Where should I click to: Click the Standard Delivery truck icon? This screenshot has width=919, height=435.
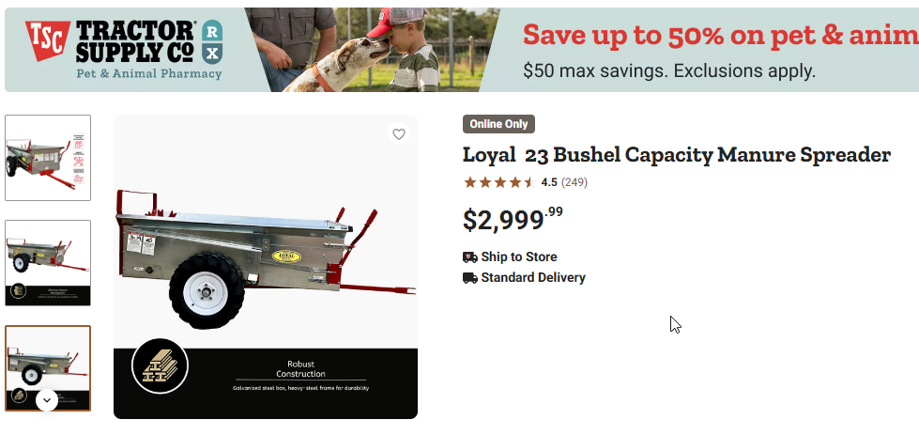tap(470, 277)
